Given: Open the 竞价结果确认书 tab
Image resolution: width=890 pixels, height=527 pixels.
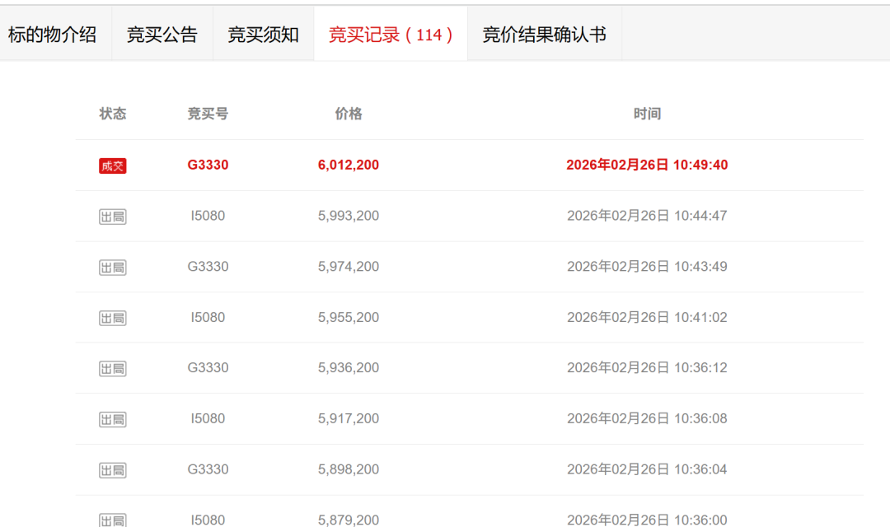Looking at the screenshot, I should tap(544, 33).
